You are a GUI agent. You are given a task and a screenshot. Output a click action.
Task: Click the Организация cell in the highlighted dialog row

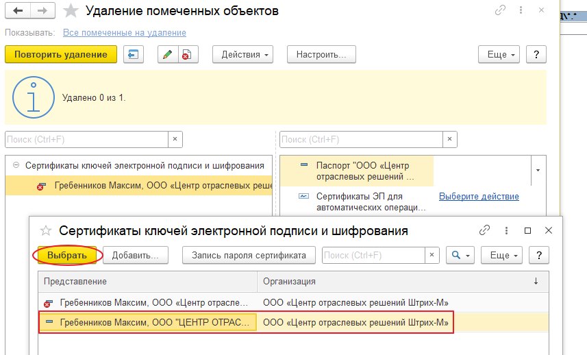(403, 322)
